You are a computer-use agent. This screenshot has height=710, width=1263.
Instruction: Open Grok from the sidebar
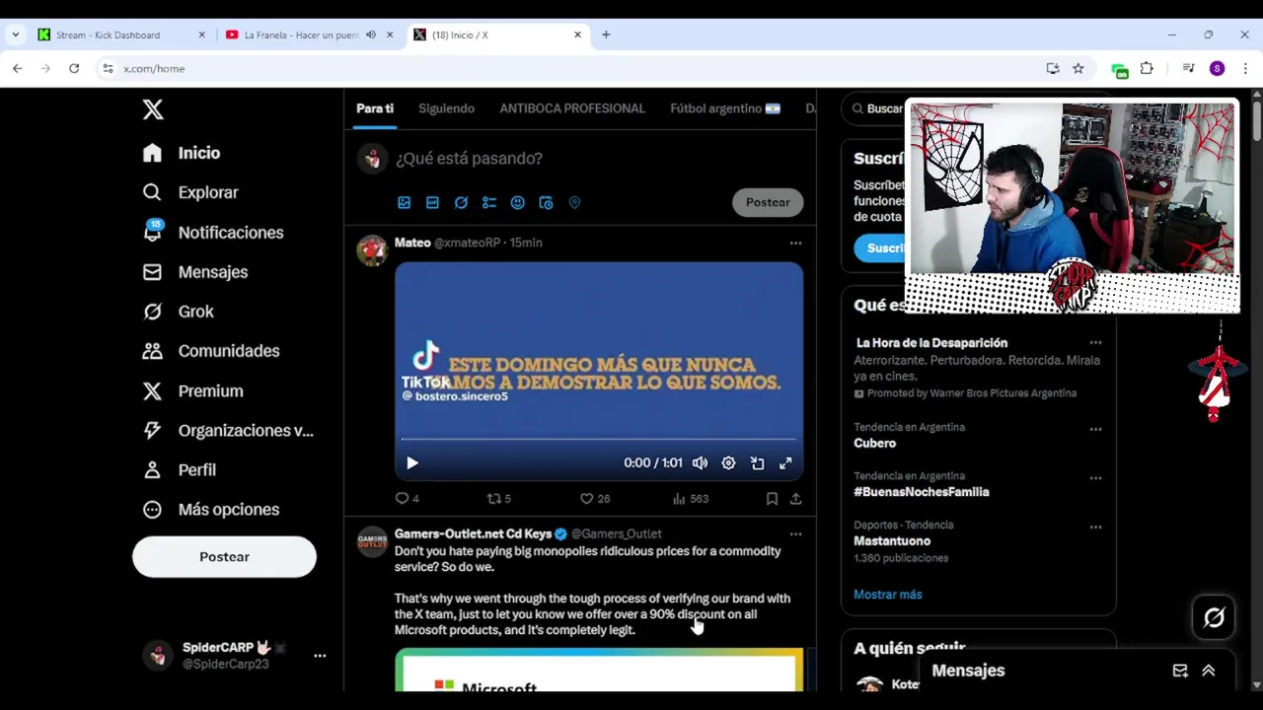(x=178, y=312)
